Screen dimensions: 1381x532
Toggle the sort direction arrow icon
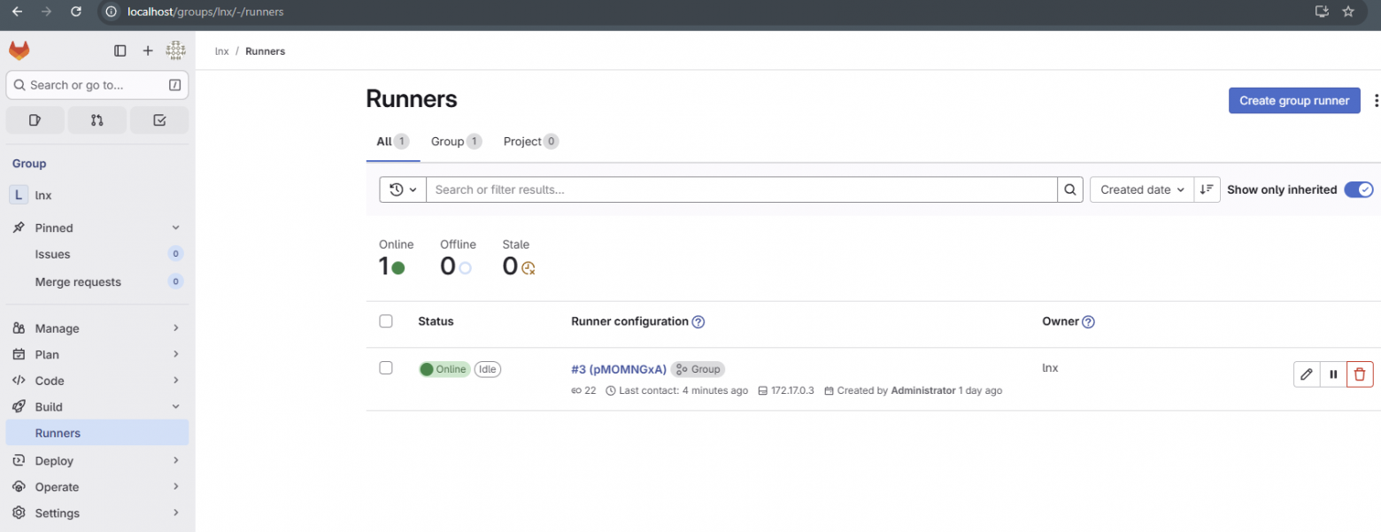click(x=1207, y=189)
